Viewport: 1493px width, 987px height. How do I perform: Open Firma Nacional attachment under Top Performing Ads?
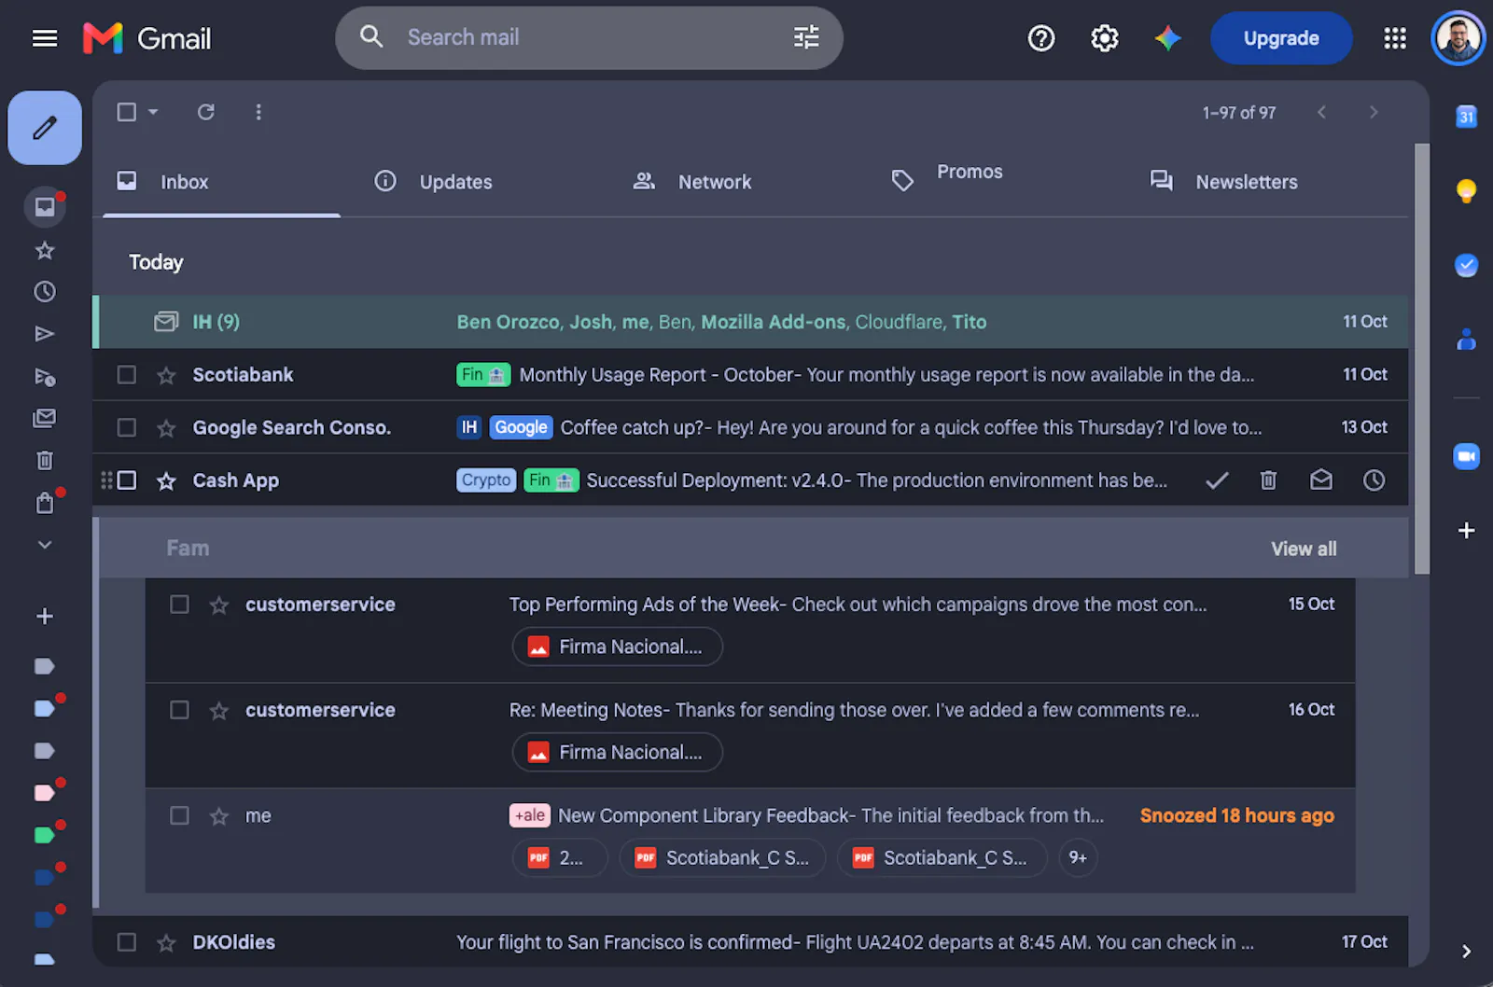tap(618, 646)
